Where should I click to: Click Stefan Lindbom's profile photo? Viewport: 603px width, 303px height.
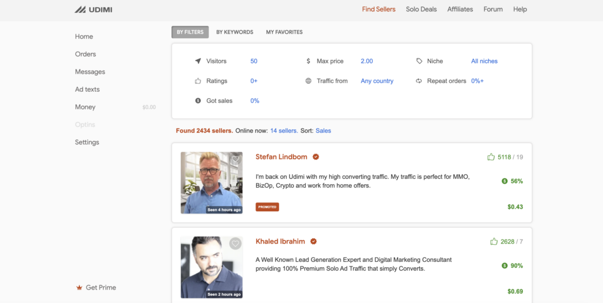[211, 183]
